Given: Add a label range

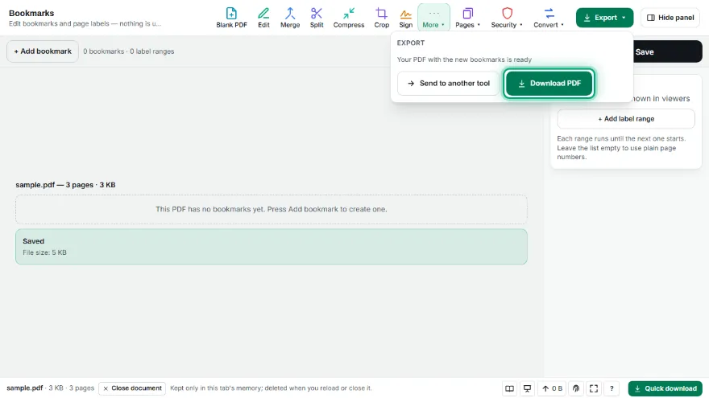Looking at the screenshot, I should (626, 119).
